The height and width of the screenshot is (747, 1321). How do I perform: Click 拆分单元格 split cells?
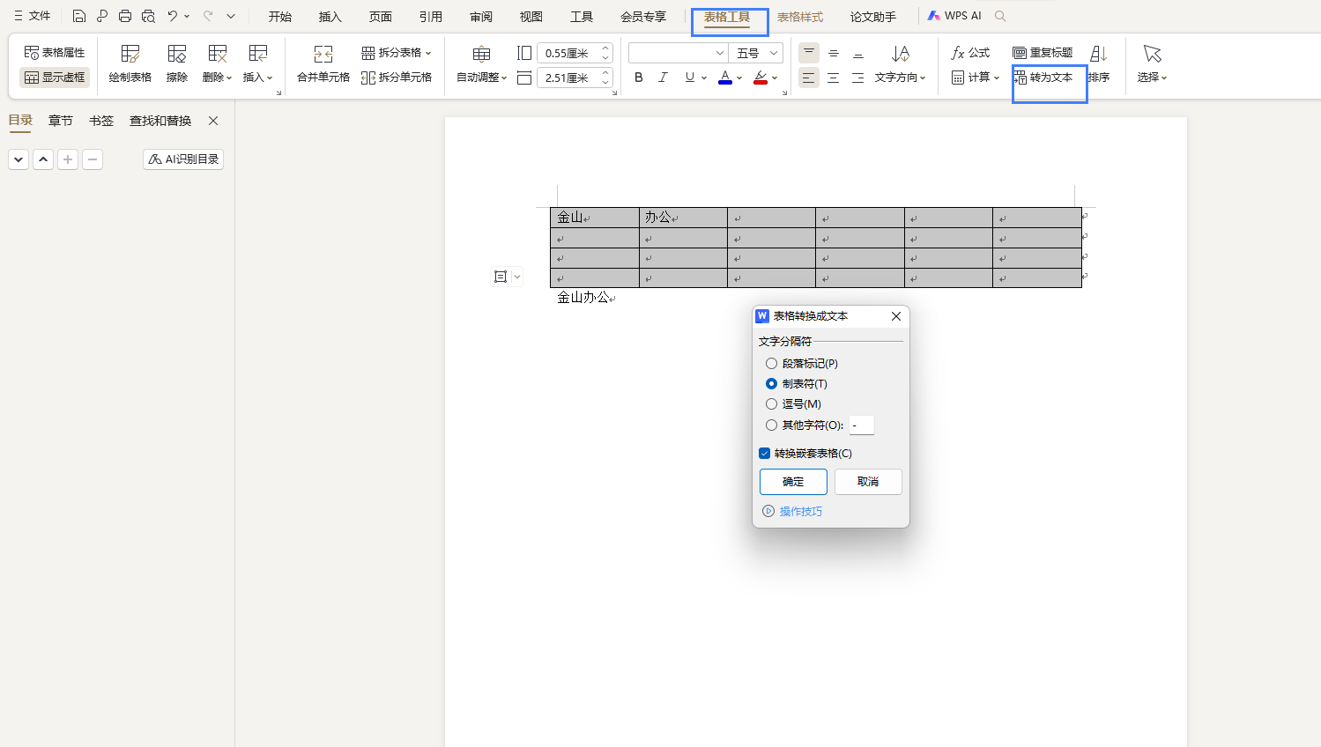click(x=397, y=78)
